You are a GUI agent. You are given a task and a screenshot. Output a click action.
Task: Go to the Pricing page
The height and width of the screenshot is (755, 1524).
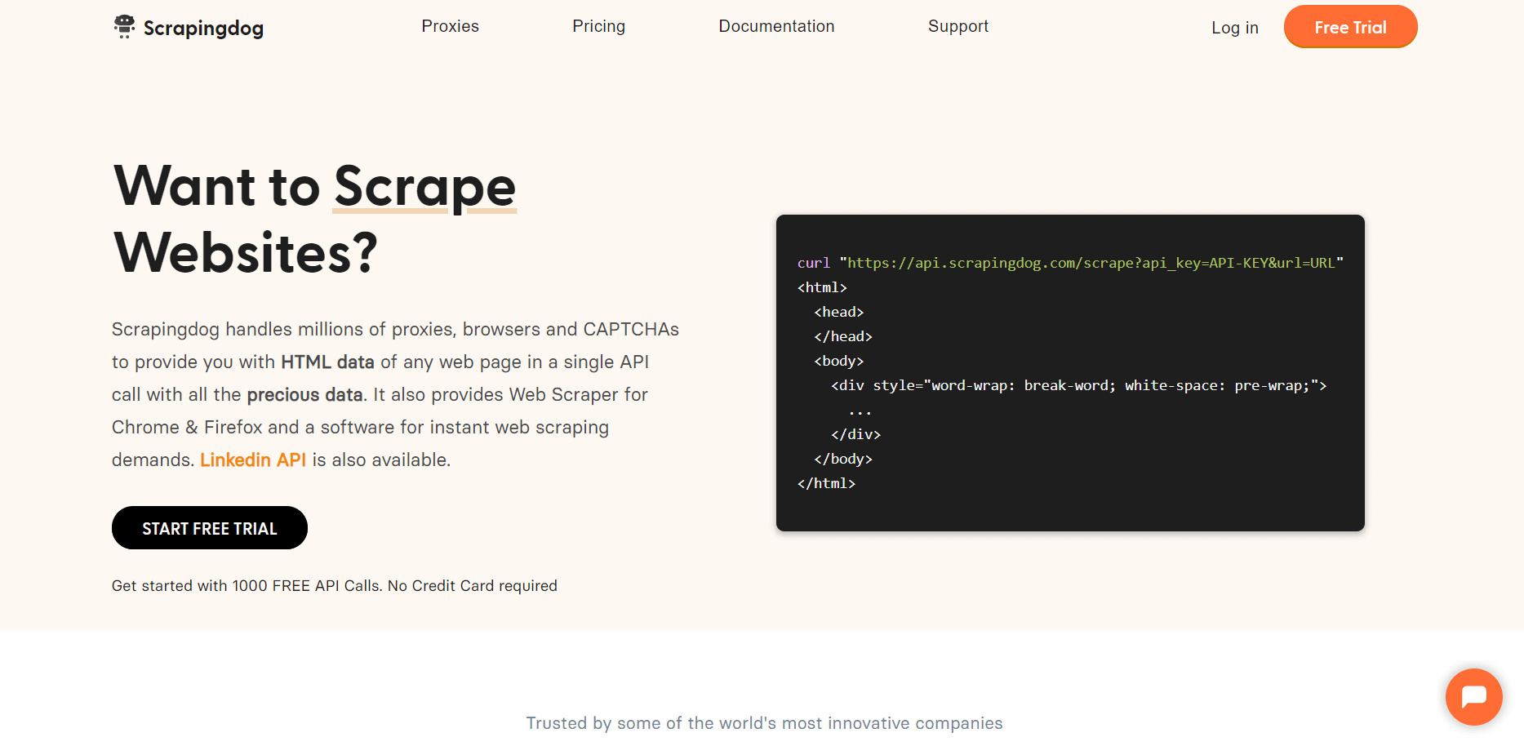(x=598, y=26)
